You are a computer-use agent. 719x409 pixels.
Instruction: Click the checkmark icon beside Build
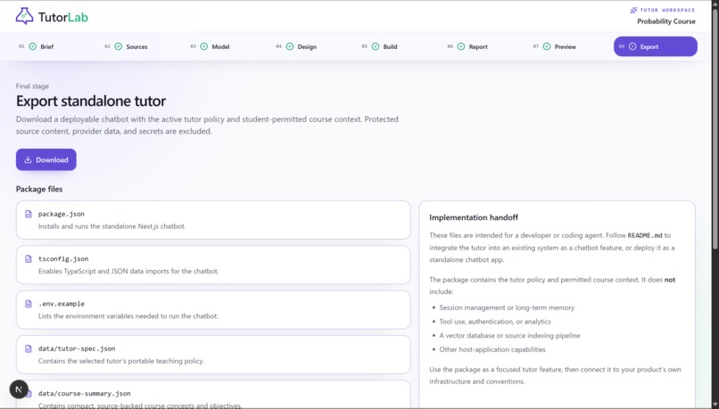(x=376, y=46)
